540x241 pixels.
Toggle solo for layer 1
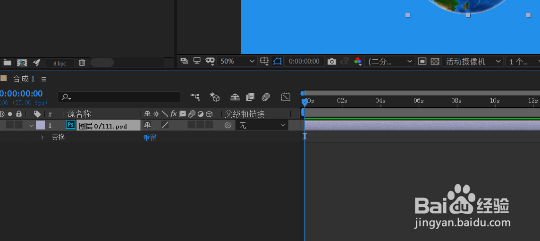pos(10,125)
